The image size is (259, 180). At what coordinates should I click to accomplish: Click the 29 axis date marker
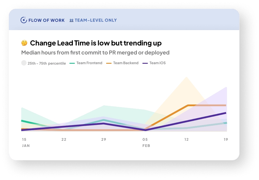coord(104,139)
